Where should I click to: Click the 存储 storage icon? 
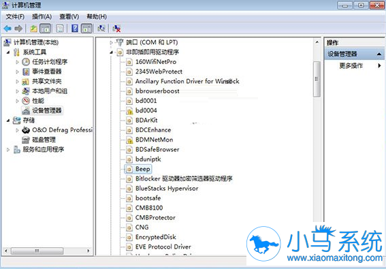tap(16, 121)
